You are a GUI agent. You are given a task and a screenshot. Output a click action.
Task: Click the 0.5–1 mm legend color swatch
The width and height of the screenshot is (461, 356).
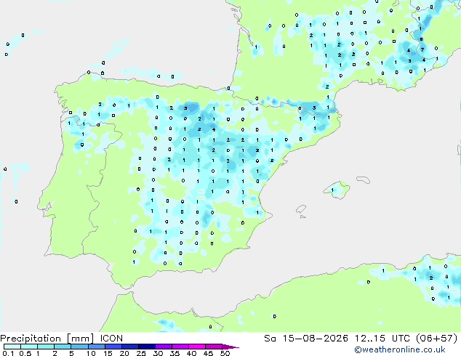click(29, 347)
